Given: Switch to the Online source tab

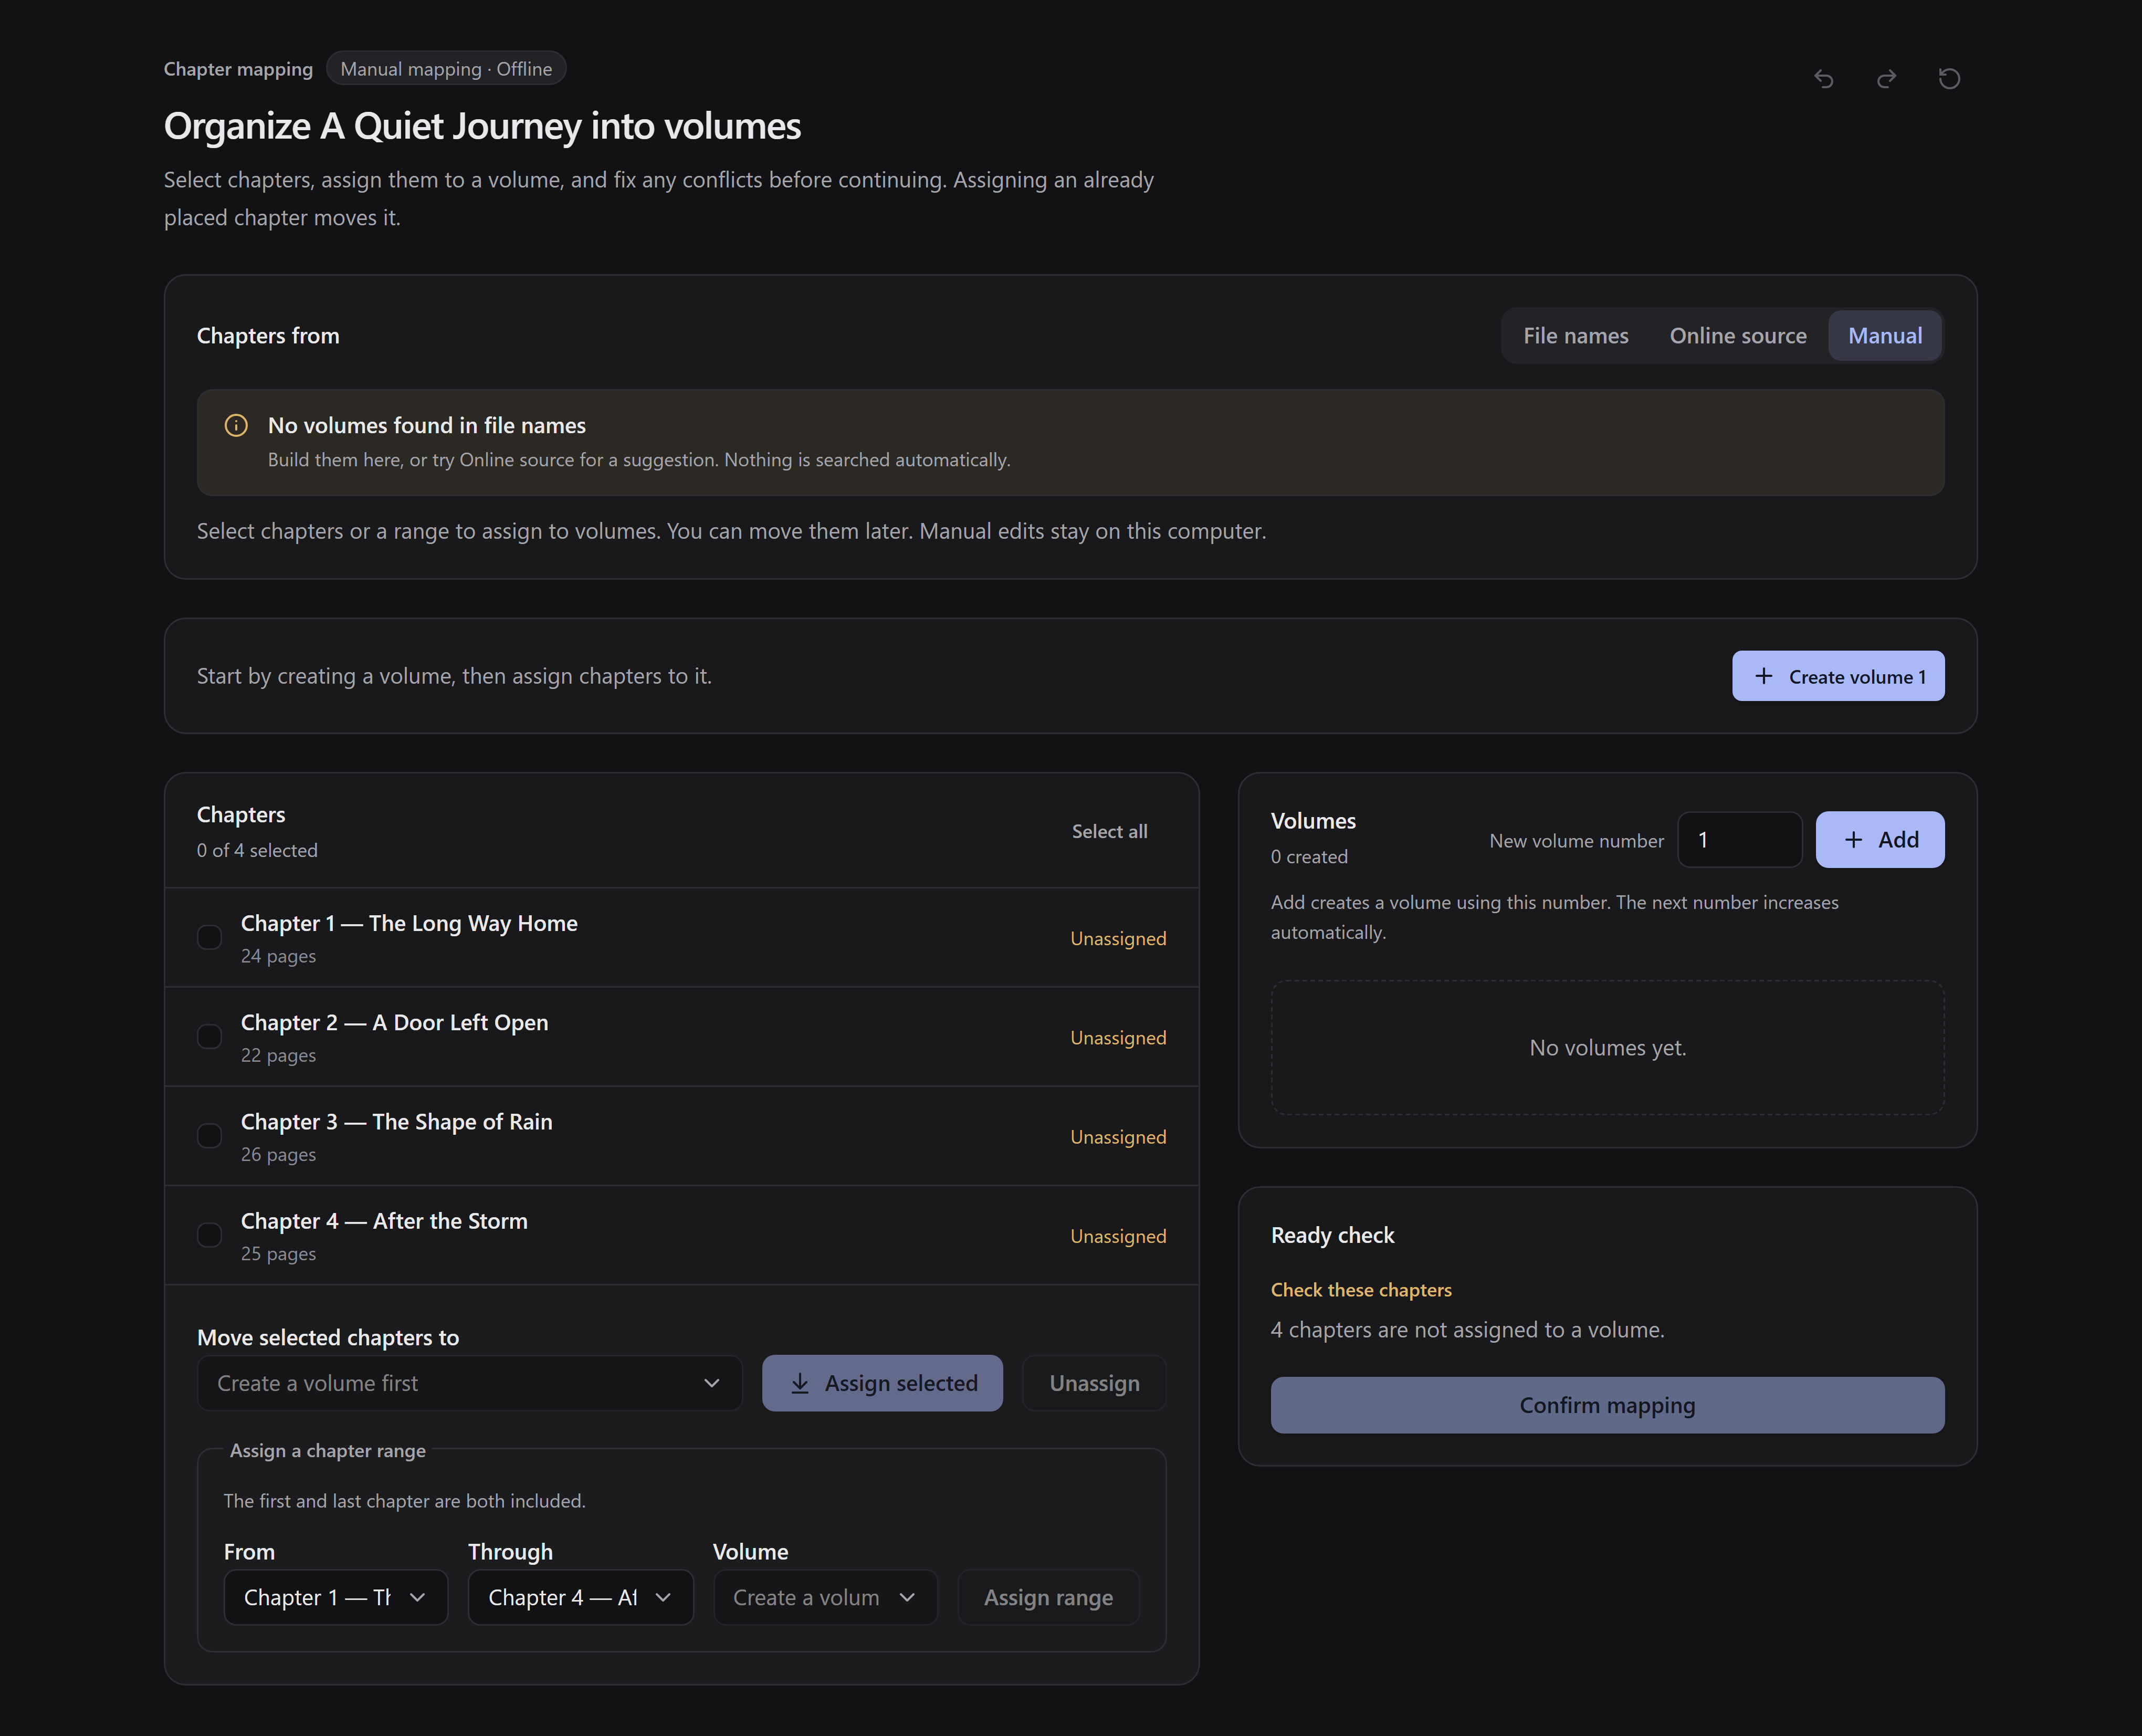Looking at the screenshot, I should coord(1737,336).
